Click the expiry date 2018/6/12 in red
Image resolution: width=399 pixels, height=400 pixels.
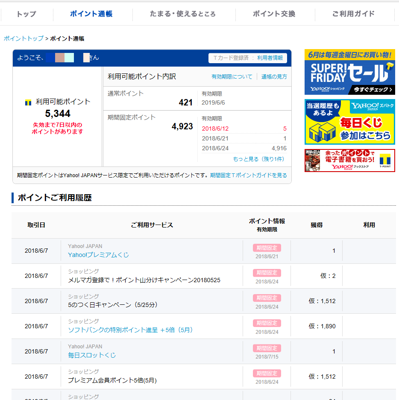pyautogui.click(x=215, y=128)
